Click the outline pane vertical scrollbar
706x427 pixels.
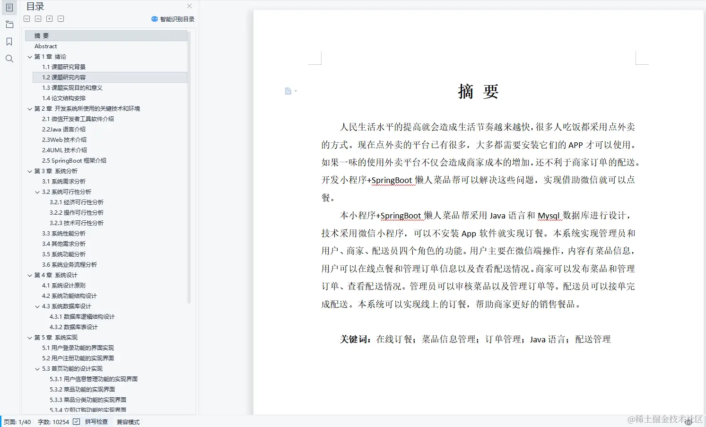click(189, 167)
